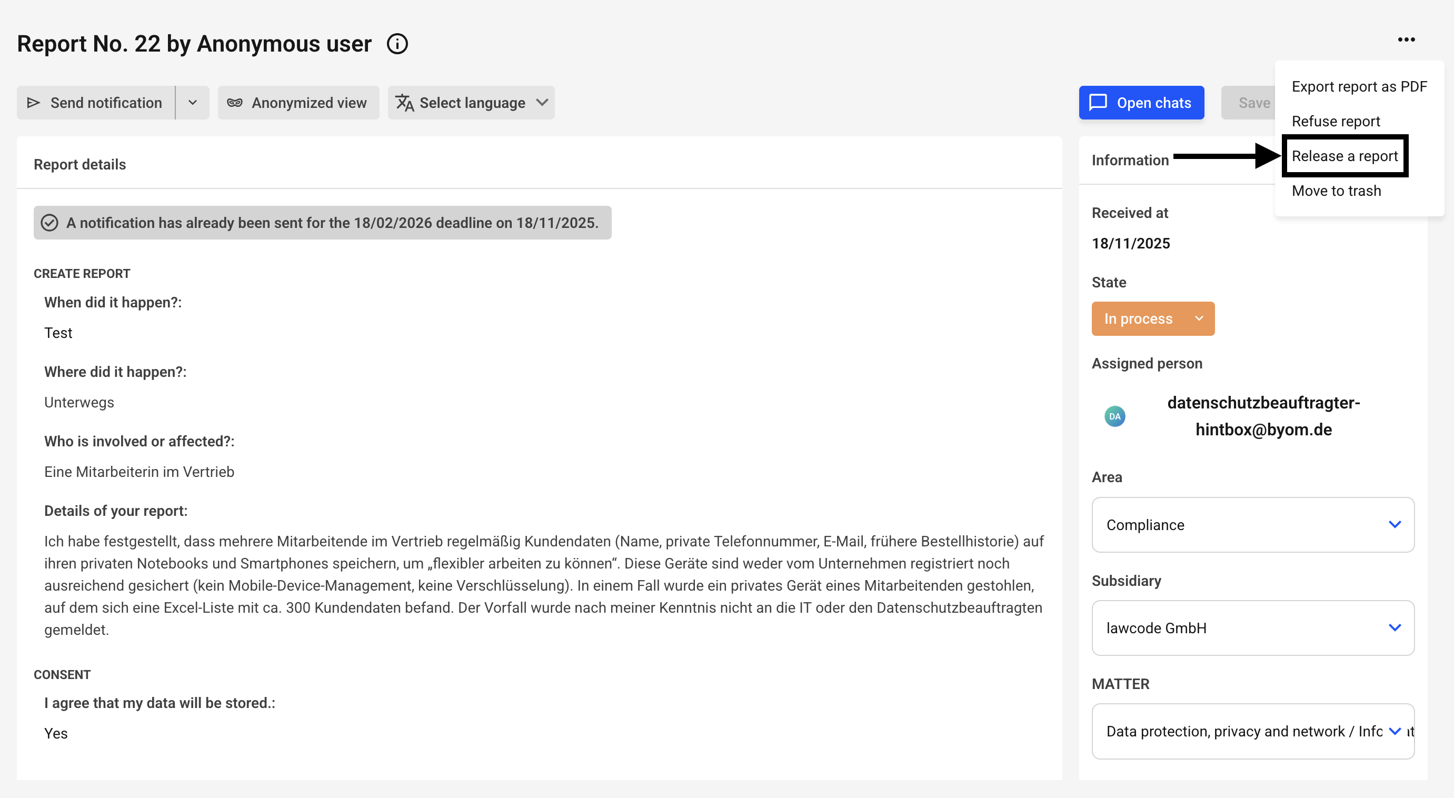
Task: Click the send arrow icon in Send notification
Action: (x=33, y=103)
